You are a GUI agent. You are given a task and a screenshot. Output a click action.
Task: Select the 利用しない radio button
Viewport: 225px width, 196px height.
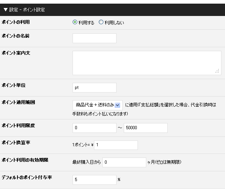tap(101, 22)
